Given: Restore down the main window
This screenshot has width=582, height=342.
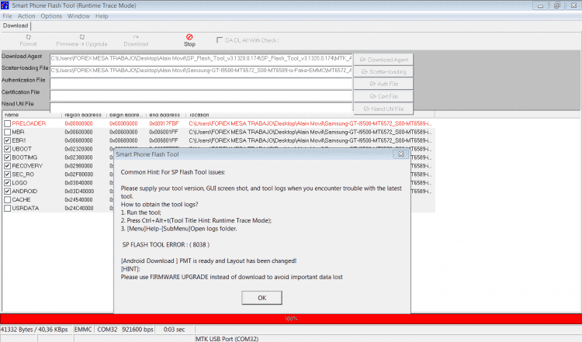Looking at the screenshot, I should pos(556,5).
